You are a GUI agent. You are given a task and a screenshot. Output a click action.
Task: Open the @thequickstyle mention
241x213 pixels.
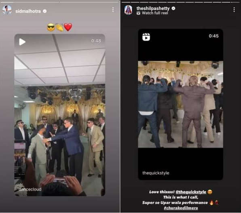(191, 192)
